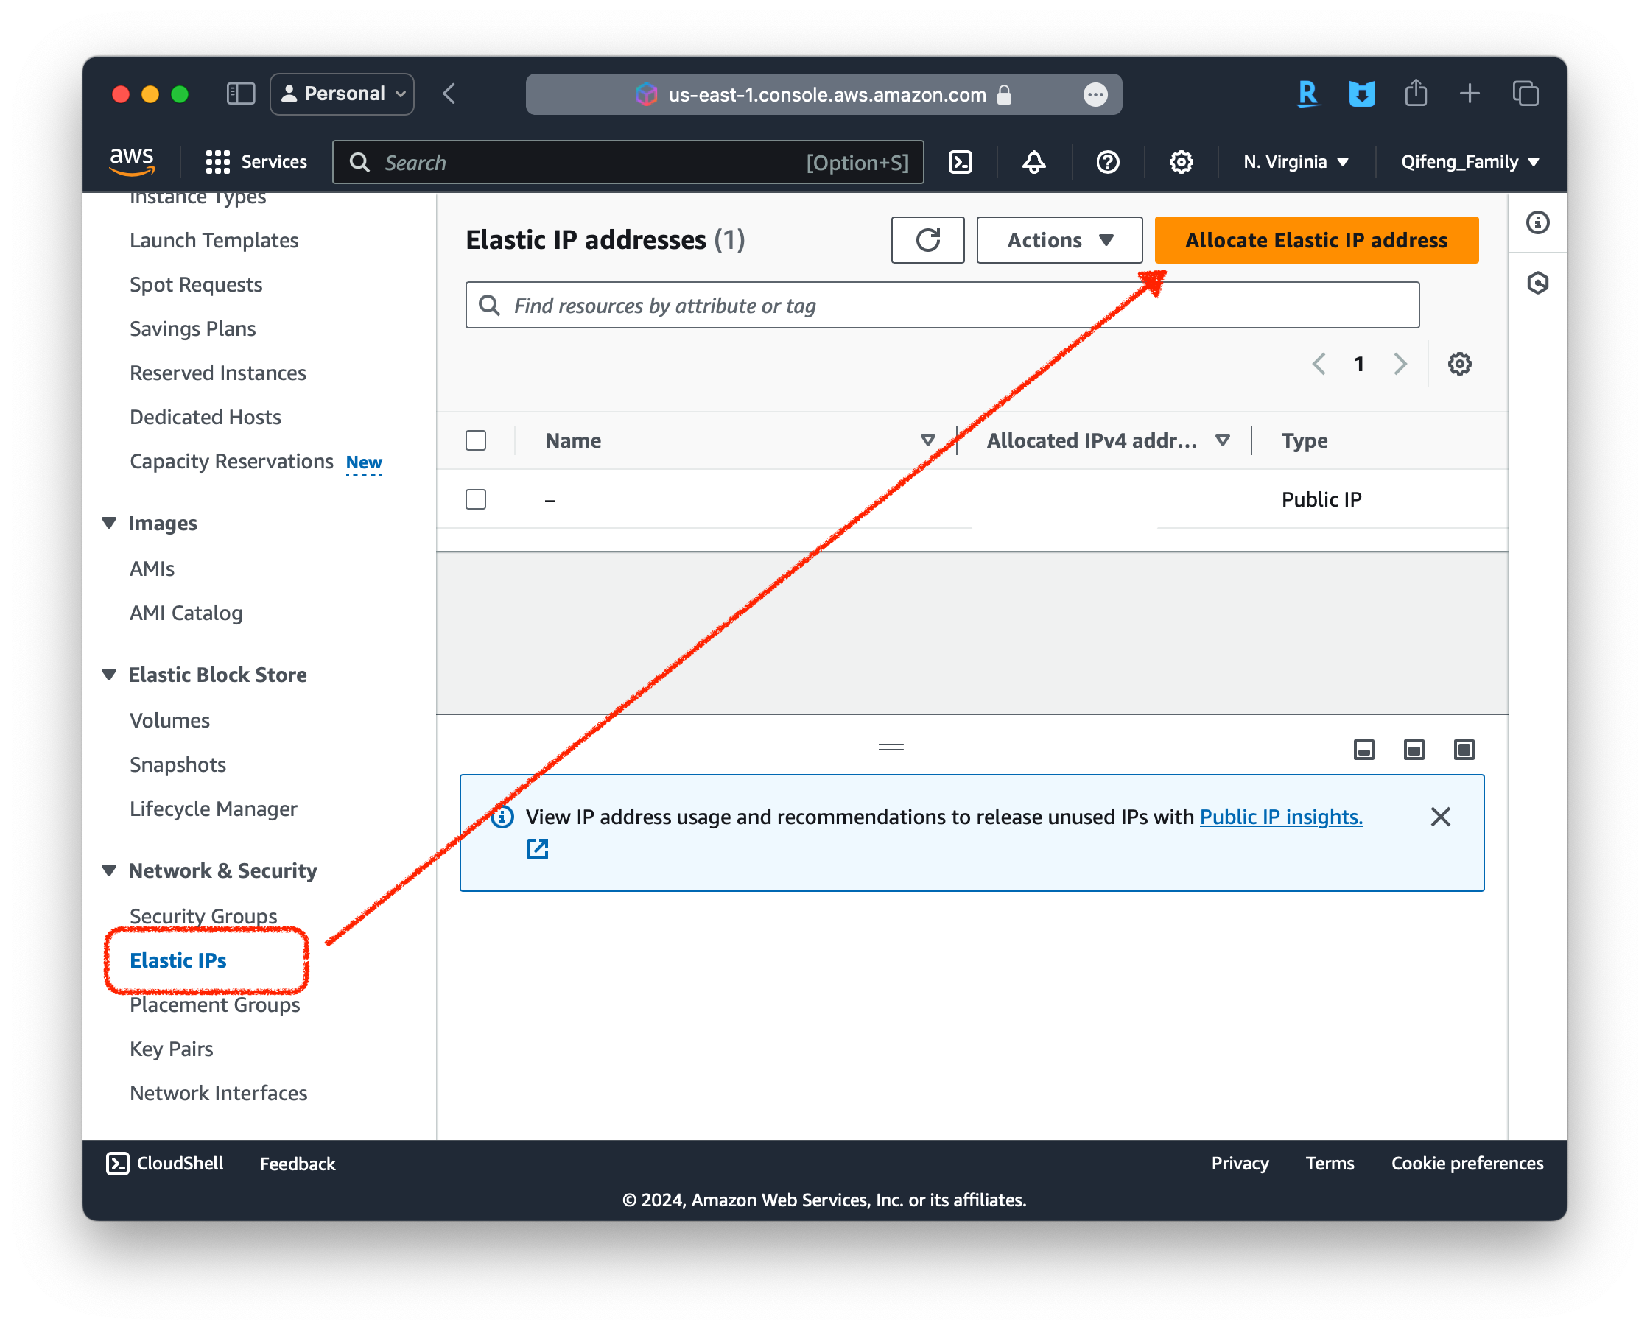Expand split panel to full size

pyautogui.click(x=1464, y=749)
